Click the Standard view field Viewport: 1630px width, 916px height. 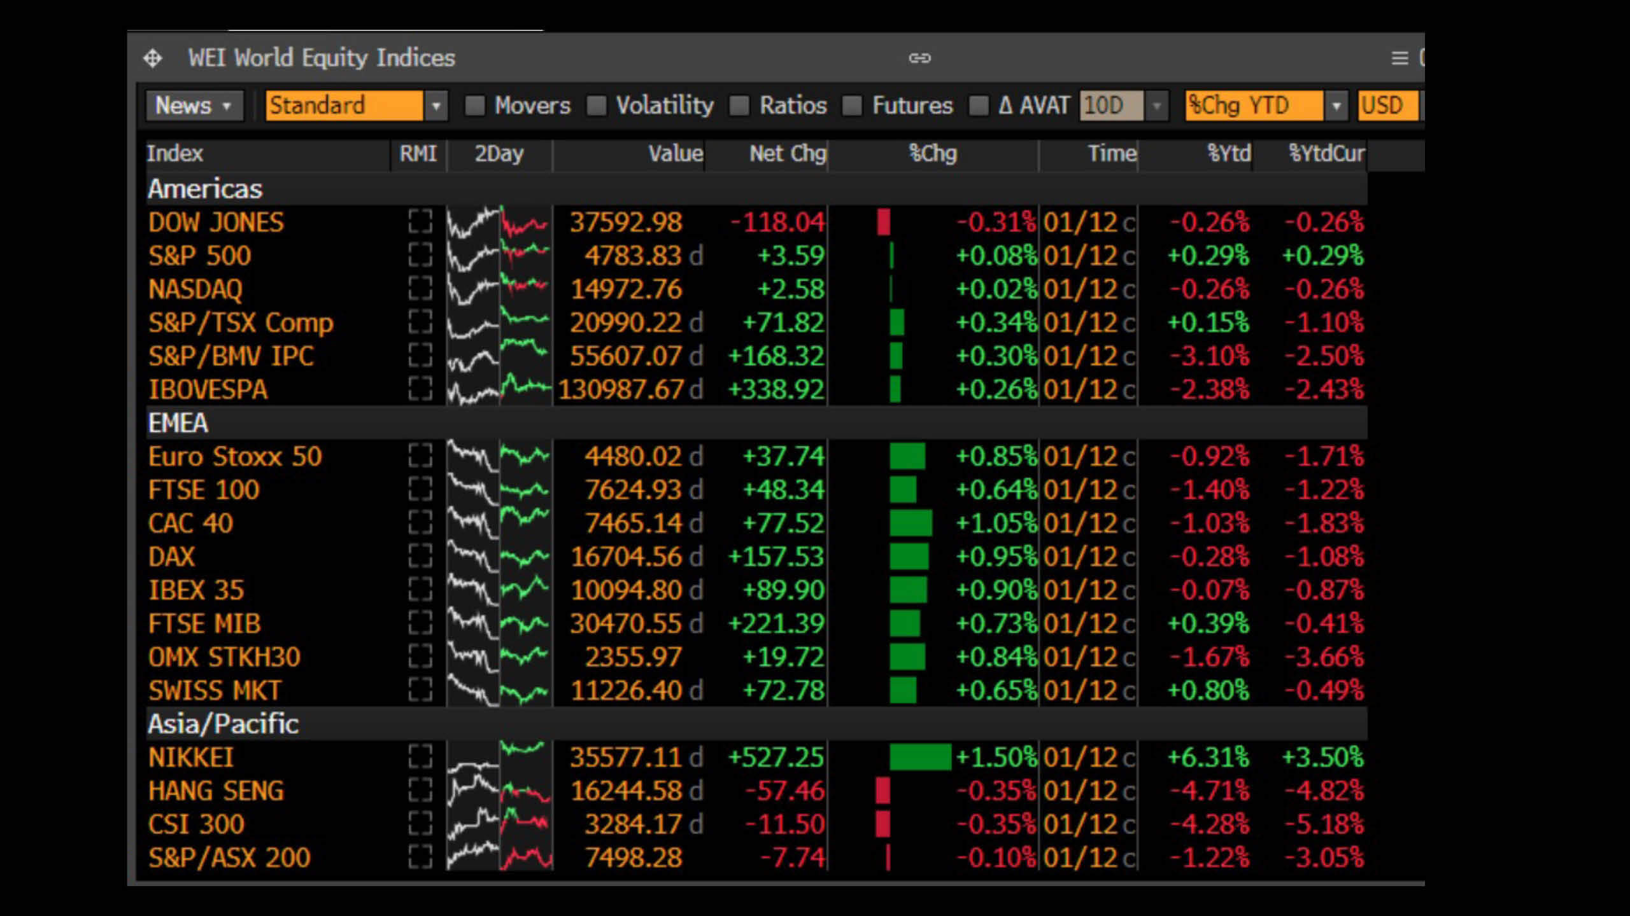pyautogui.click(x=344, y=106)
